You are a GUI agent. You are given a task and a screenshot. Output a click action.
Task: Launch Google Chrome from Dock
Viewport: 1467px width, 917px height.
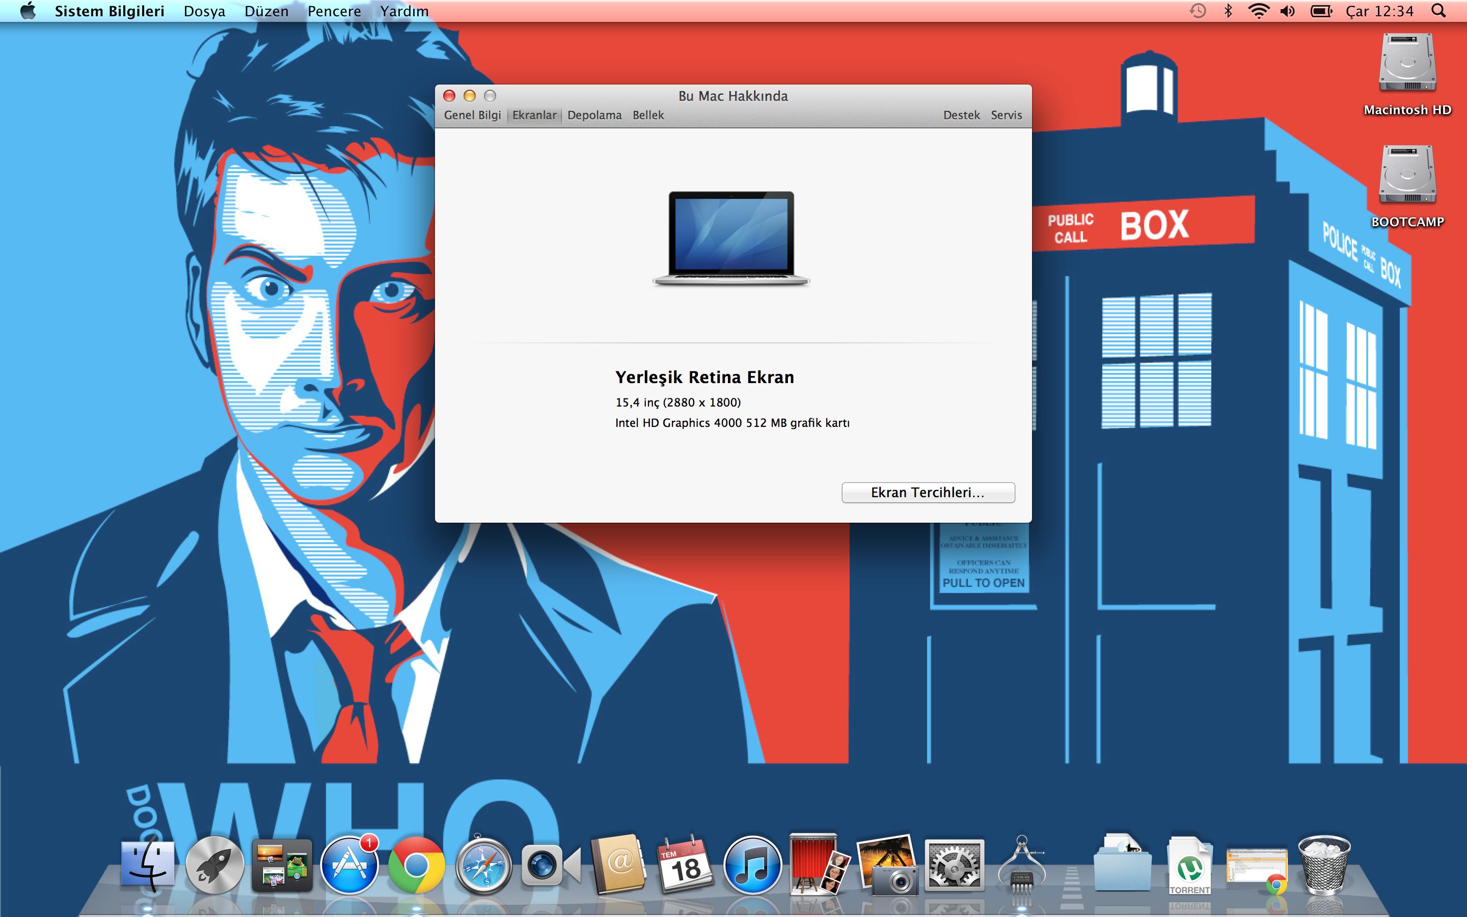(416, 866)
